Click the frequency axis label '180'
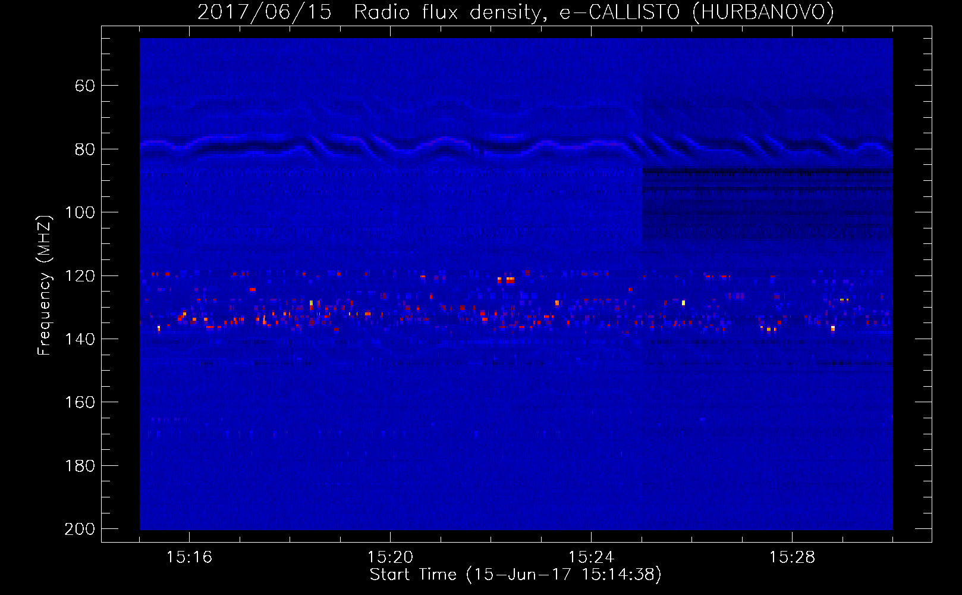 pos(80,466)
